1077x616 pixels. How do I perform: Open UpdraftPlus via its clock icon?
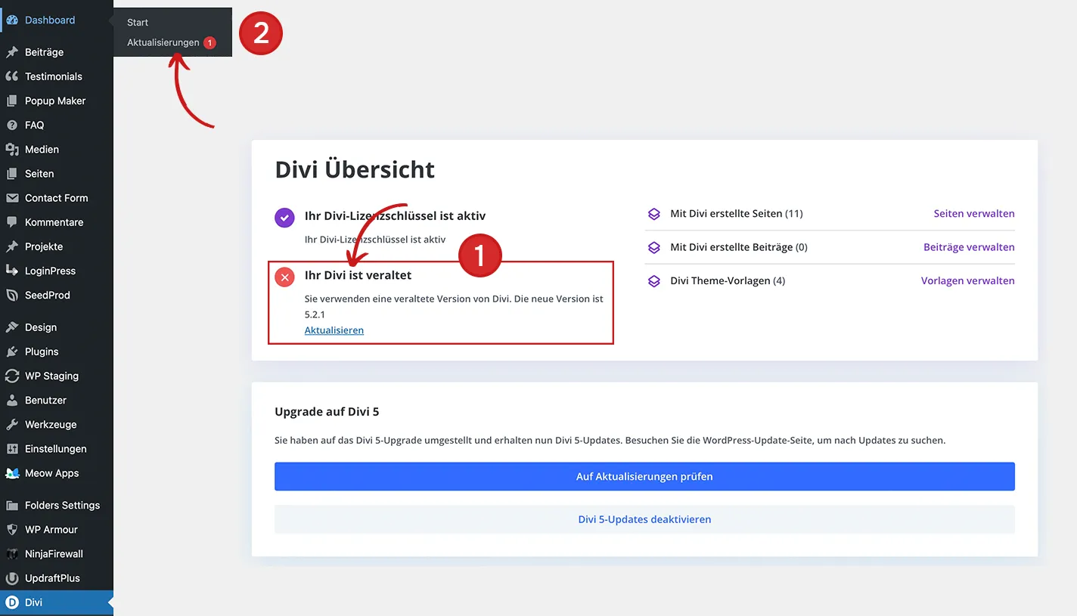[x=14, y=578]
